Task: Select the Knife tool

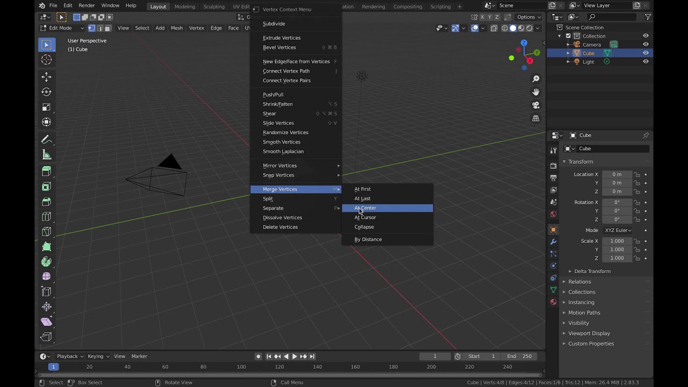Action: pyautogui.click(x=46, y=232)
